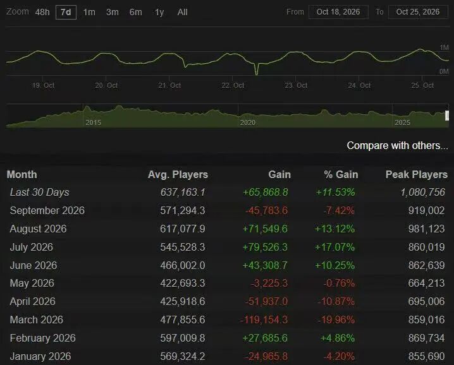Select the February 2026 row label

42,338
